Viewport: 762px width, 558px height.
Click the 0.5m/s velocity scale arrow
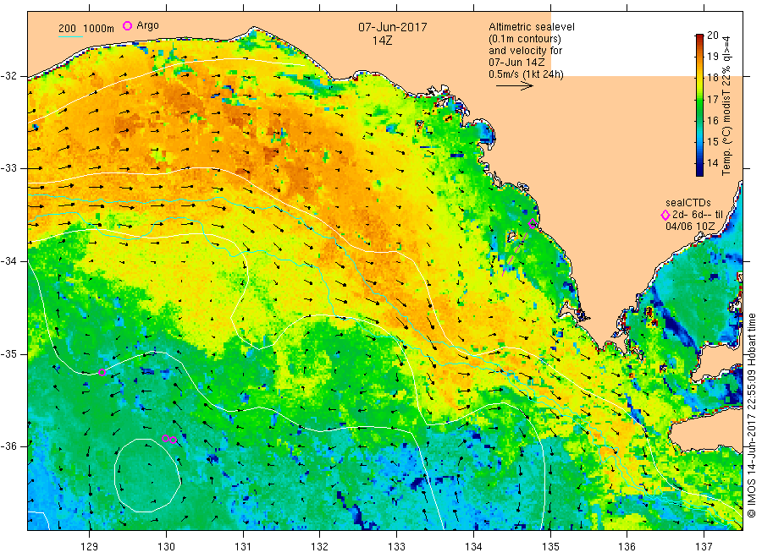tap(515, 86)
